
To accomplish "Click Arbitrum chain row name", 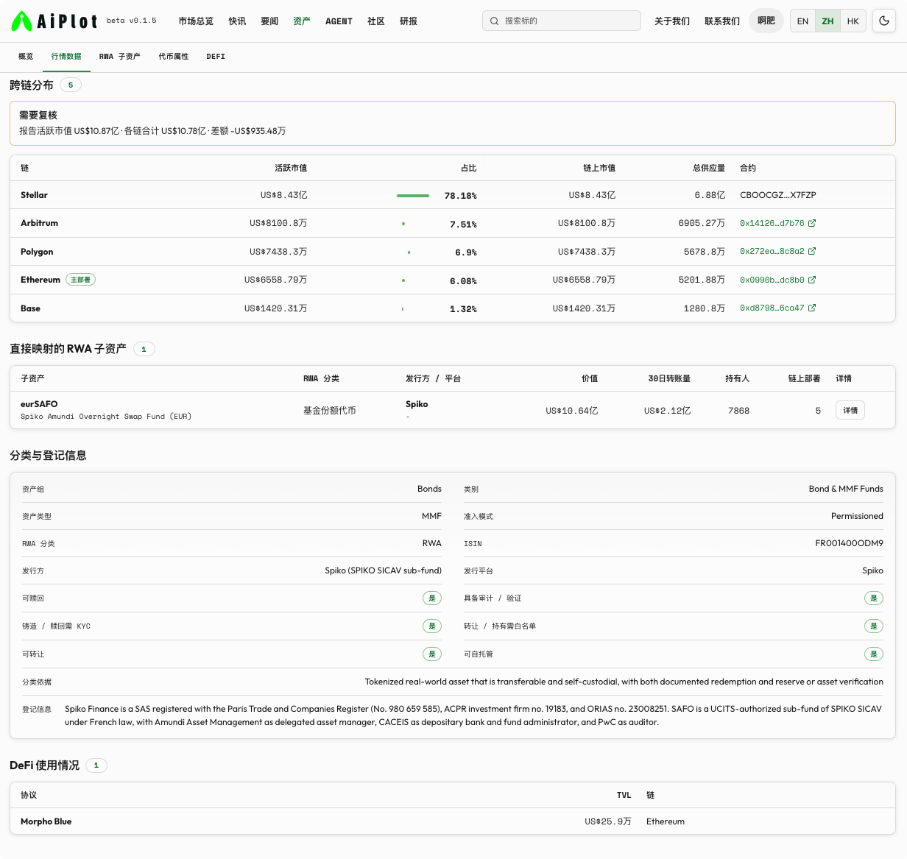I will (x=39, y=223).
